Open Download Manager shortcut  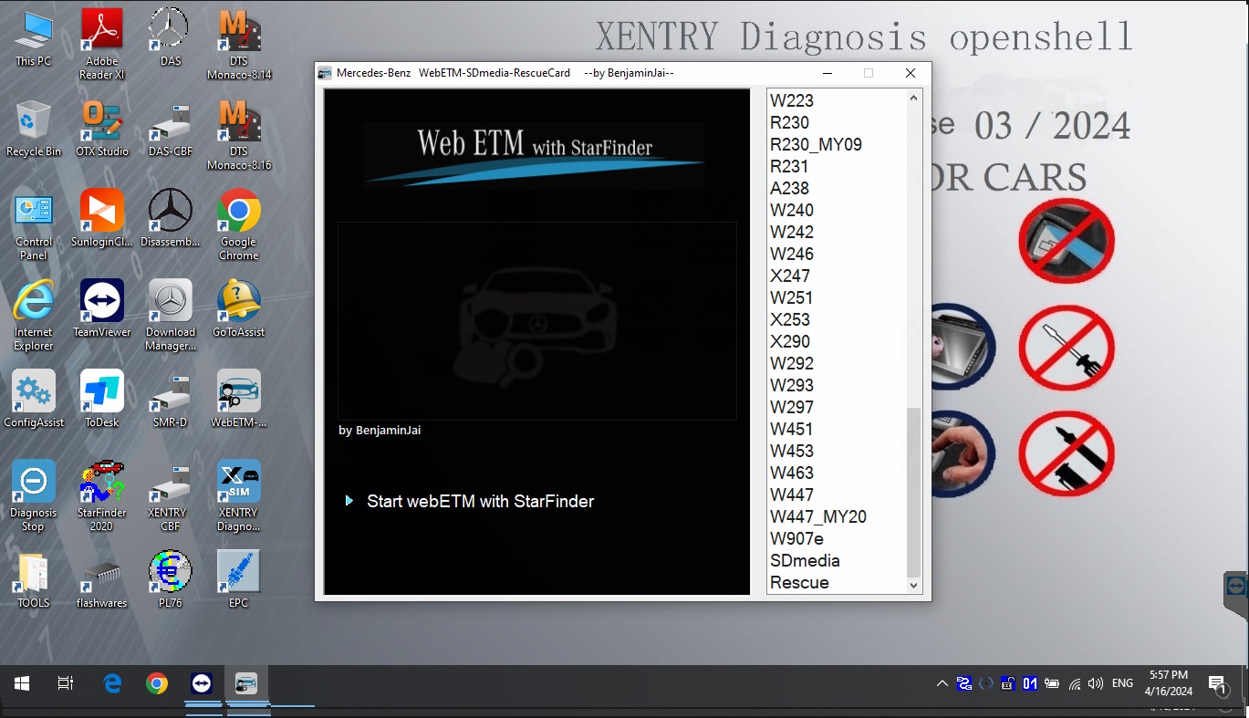pyautogui.click(x=170, y=315)
